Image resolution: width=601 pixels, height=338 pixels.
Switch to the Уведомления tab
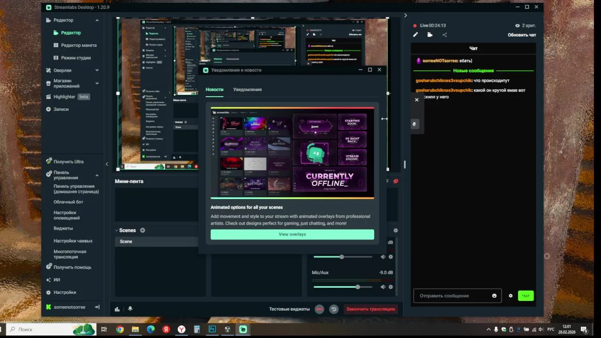pos(247,90)
